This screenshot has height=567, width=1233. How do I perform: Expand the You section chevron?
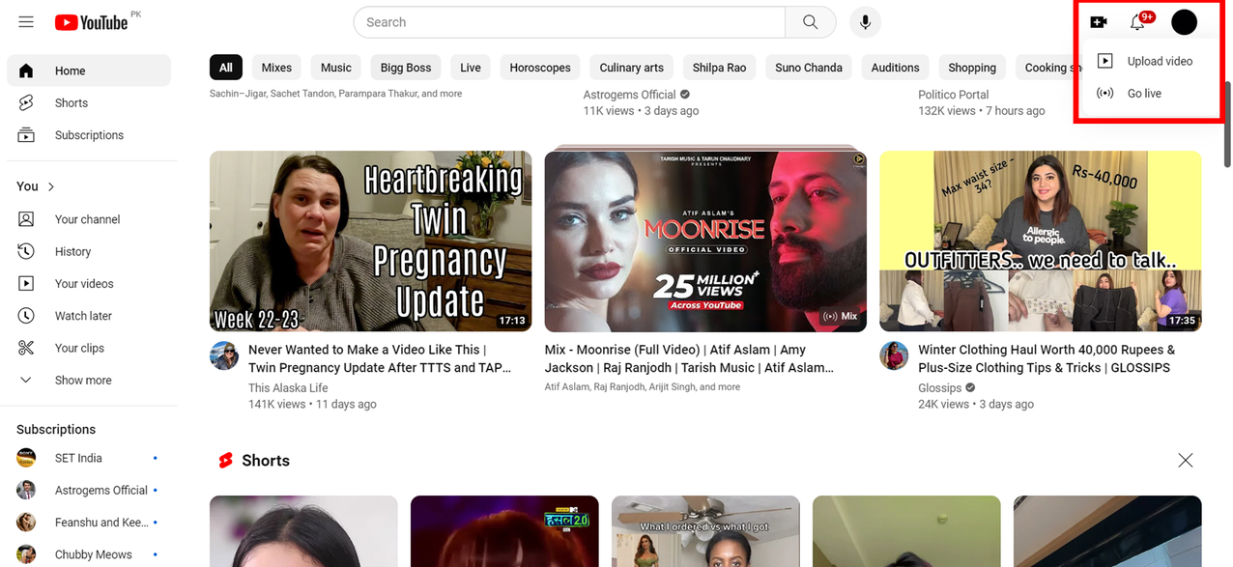(x=51, y=186)
